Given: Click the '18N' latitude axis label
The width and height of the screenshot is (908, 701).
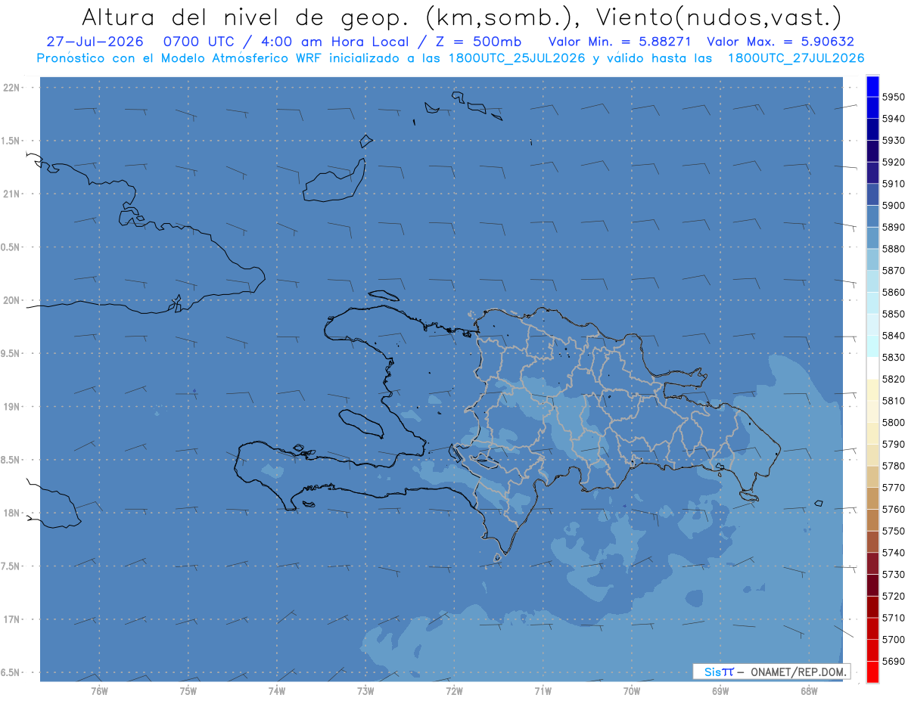Looking at the screenshot, I should [13, 513].
